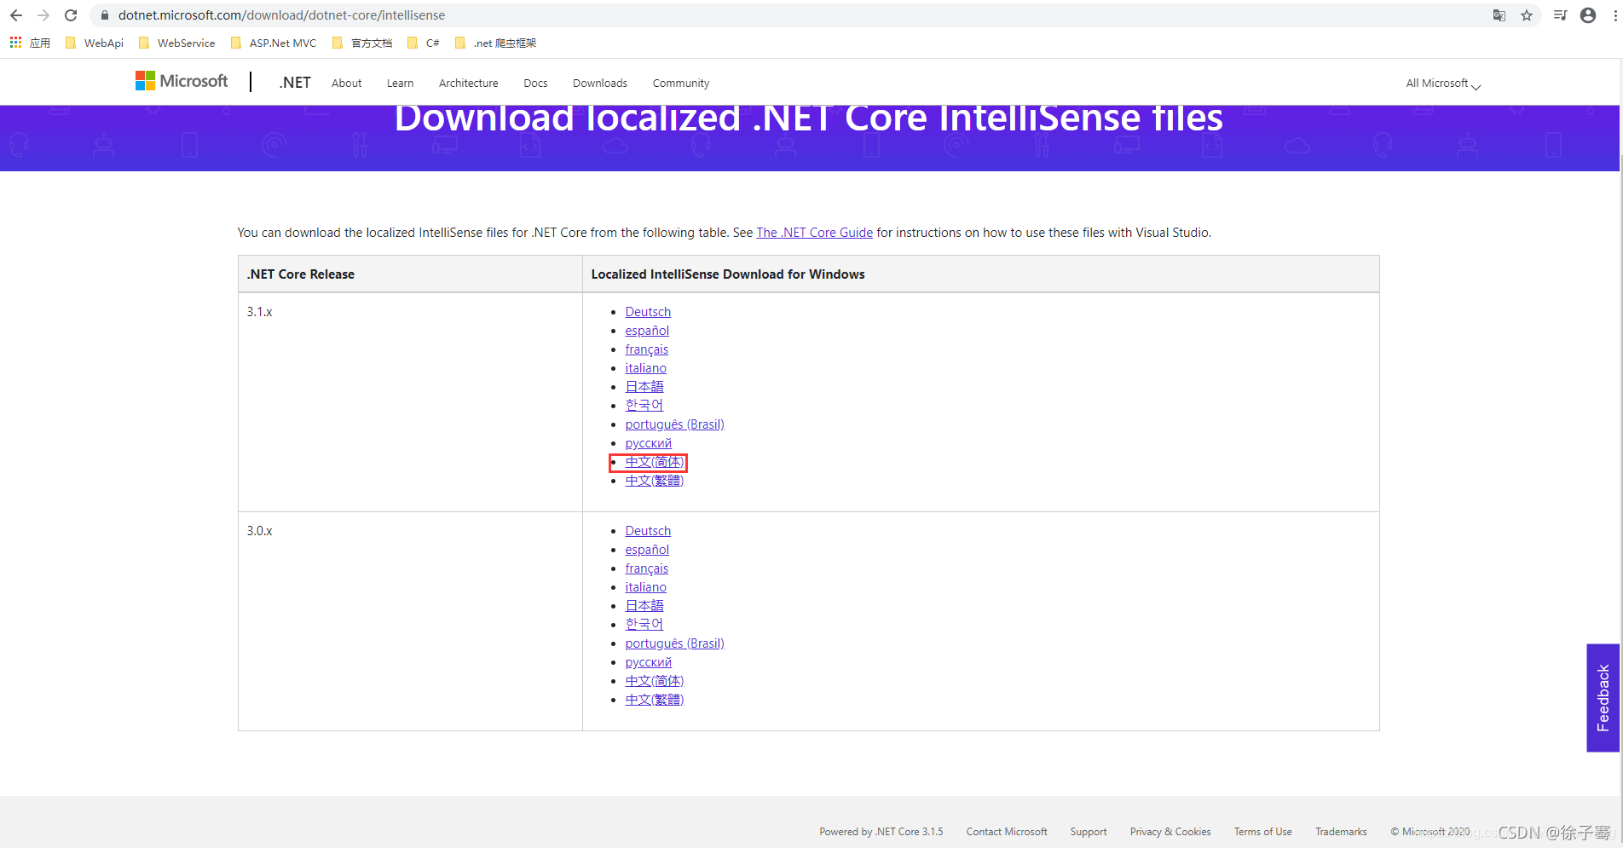Download 3.0.x 日本語 IntelliSense
The width and height of the screenshot is (1623, 848).
(x=644, y=606)
